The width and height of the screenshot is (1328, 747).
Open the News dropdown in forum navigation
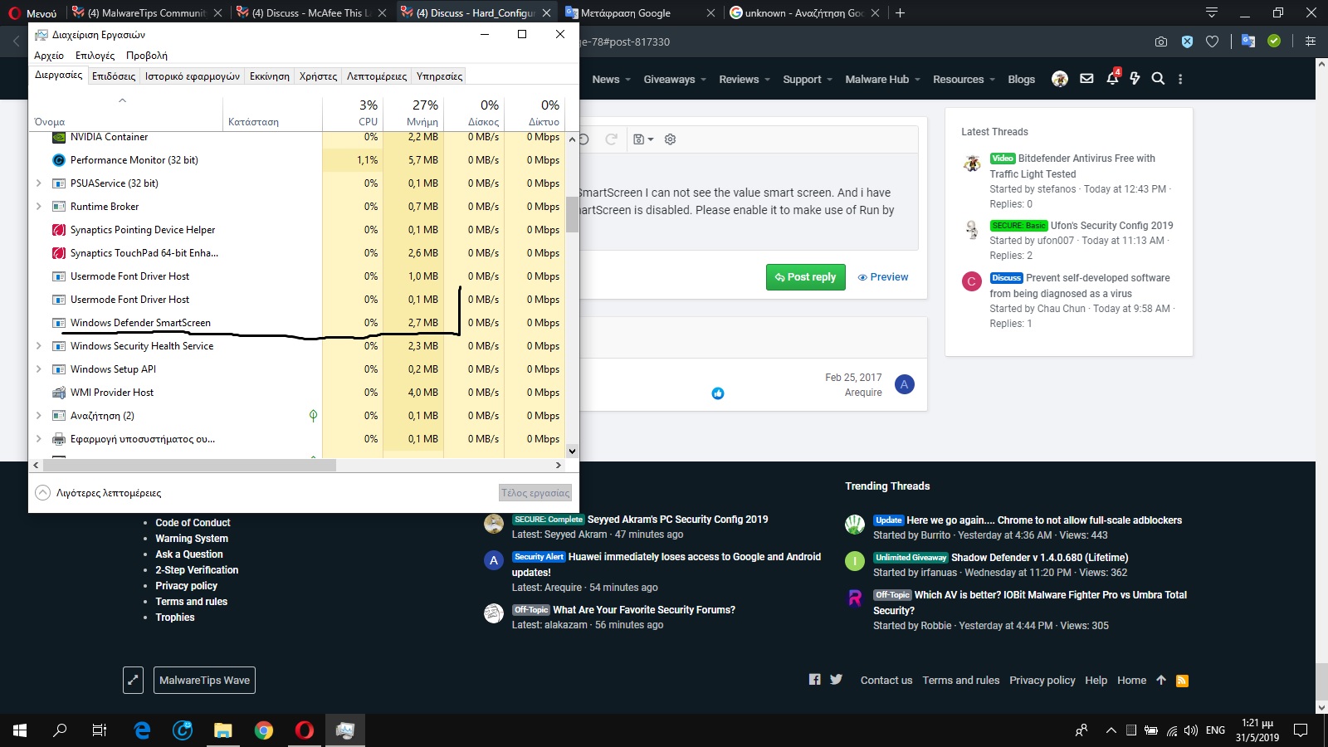click(x=612, y=80)
